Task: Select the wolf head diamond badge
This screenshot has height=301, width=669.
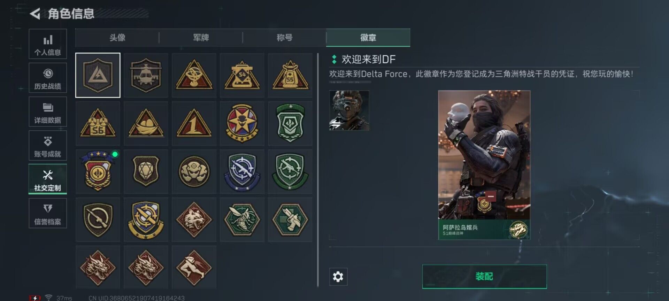Action: (x=194, y=220)
